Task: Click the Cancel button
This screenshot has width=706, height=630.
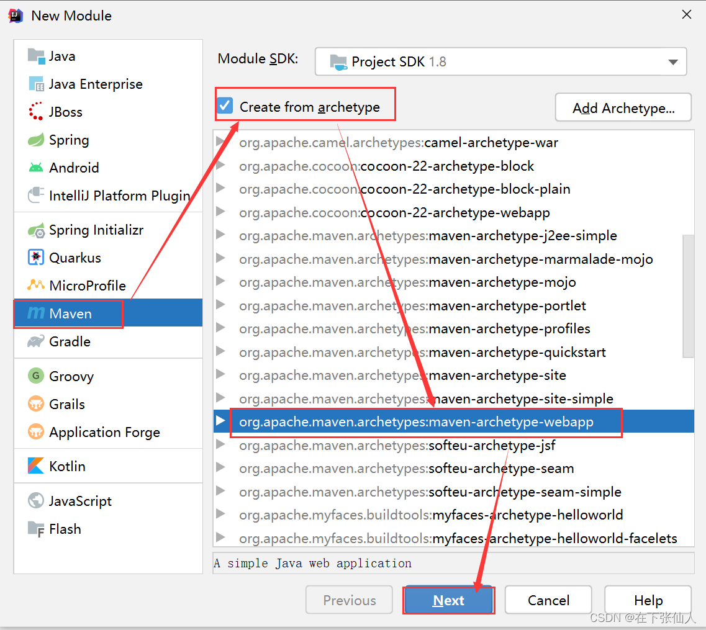Action: click(x=548, y=600)
